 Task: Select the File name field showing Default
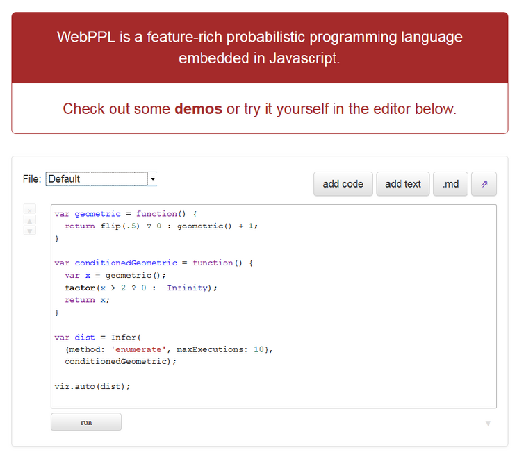pyautogui.click(x=97, y=179)
